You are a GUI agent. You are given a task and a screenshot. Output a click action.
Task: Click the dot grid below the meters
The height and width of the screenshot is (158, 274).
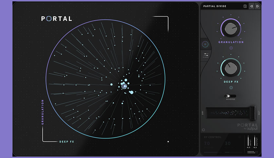pos(252,152)
